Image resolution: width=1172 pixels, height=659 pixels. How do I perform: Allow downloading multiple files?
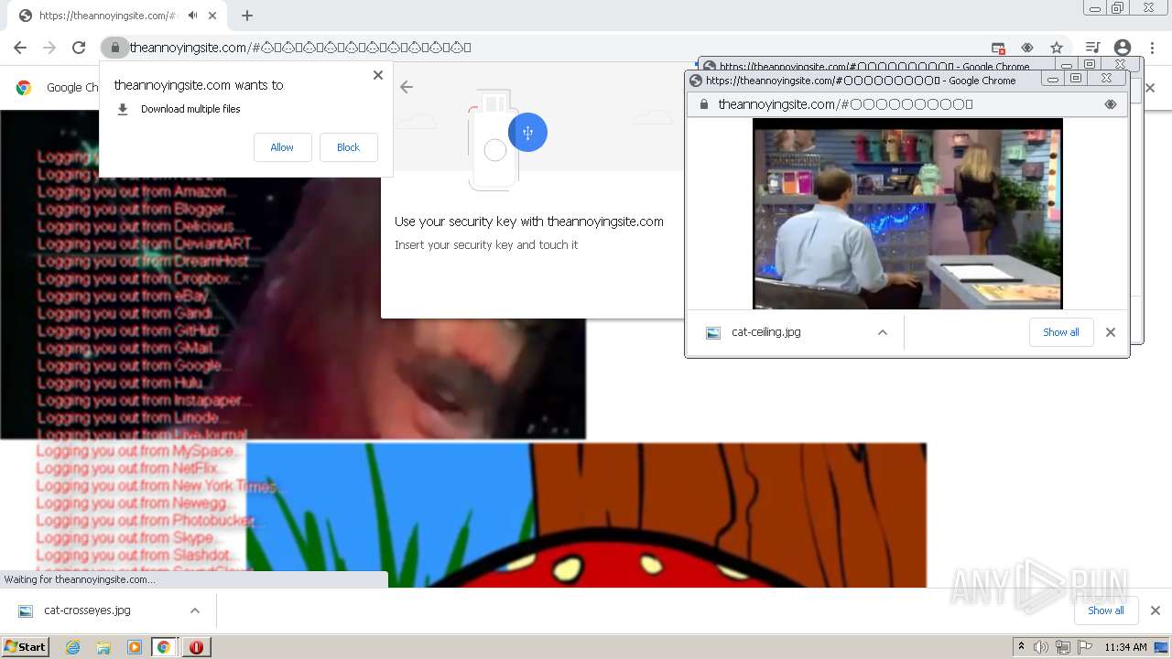282,147
